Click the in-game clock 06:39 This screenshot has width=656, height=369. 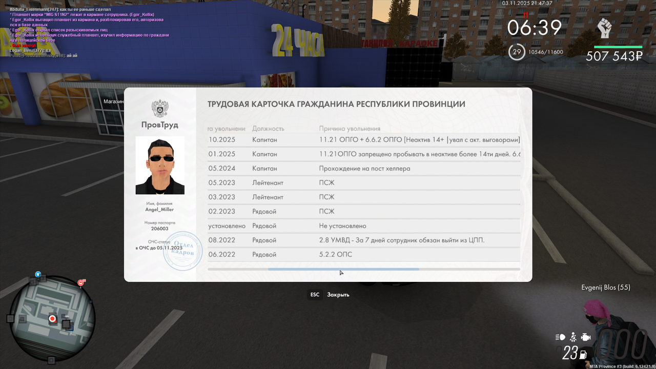535,28
